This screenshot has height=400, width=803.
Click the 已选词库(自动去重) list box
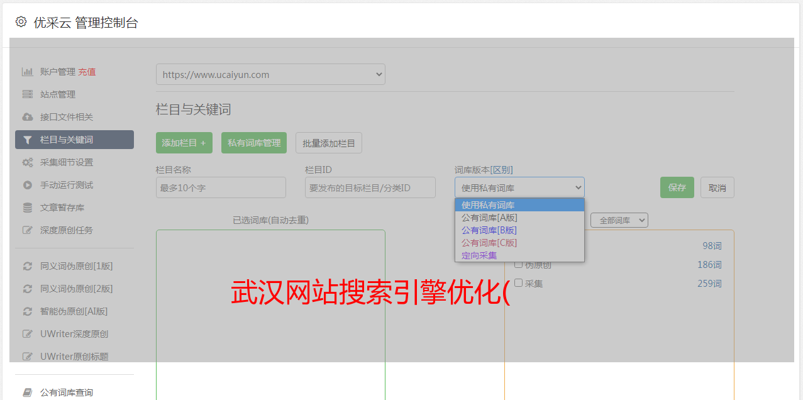(x=270, y=314)
